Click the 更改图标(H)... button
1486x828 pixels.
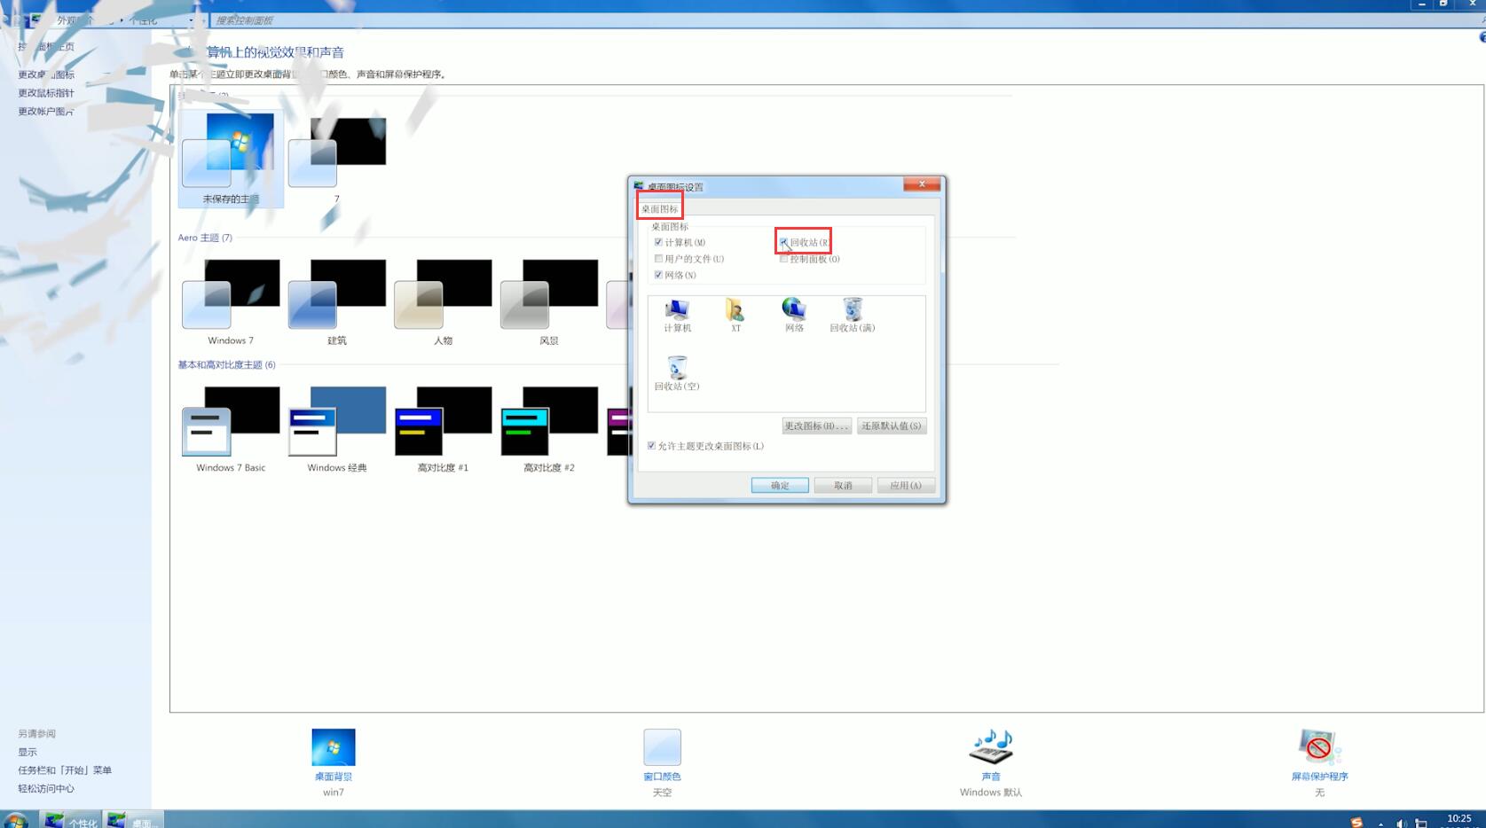click(x=816, y=426)
